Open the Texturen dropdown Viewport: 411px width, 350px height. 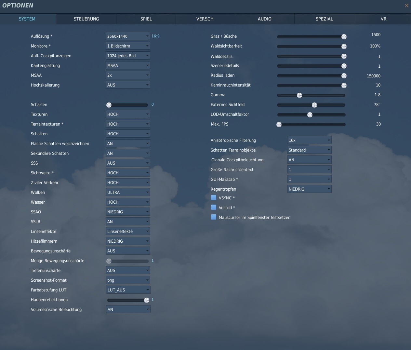(x=128, y=114)
